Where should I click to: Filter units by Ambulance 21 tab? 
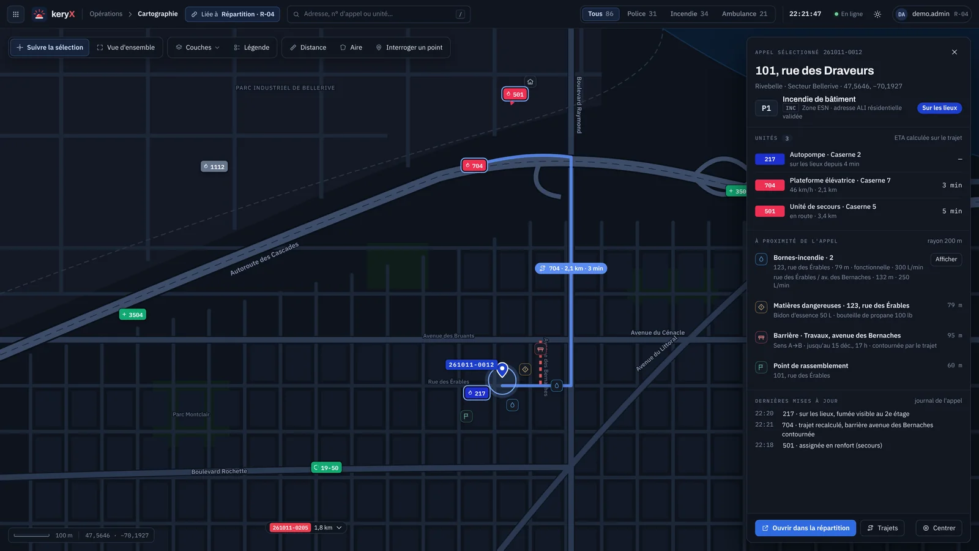[x=745, y=14]
